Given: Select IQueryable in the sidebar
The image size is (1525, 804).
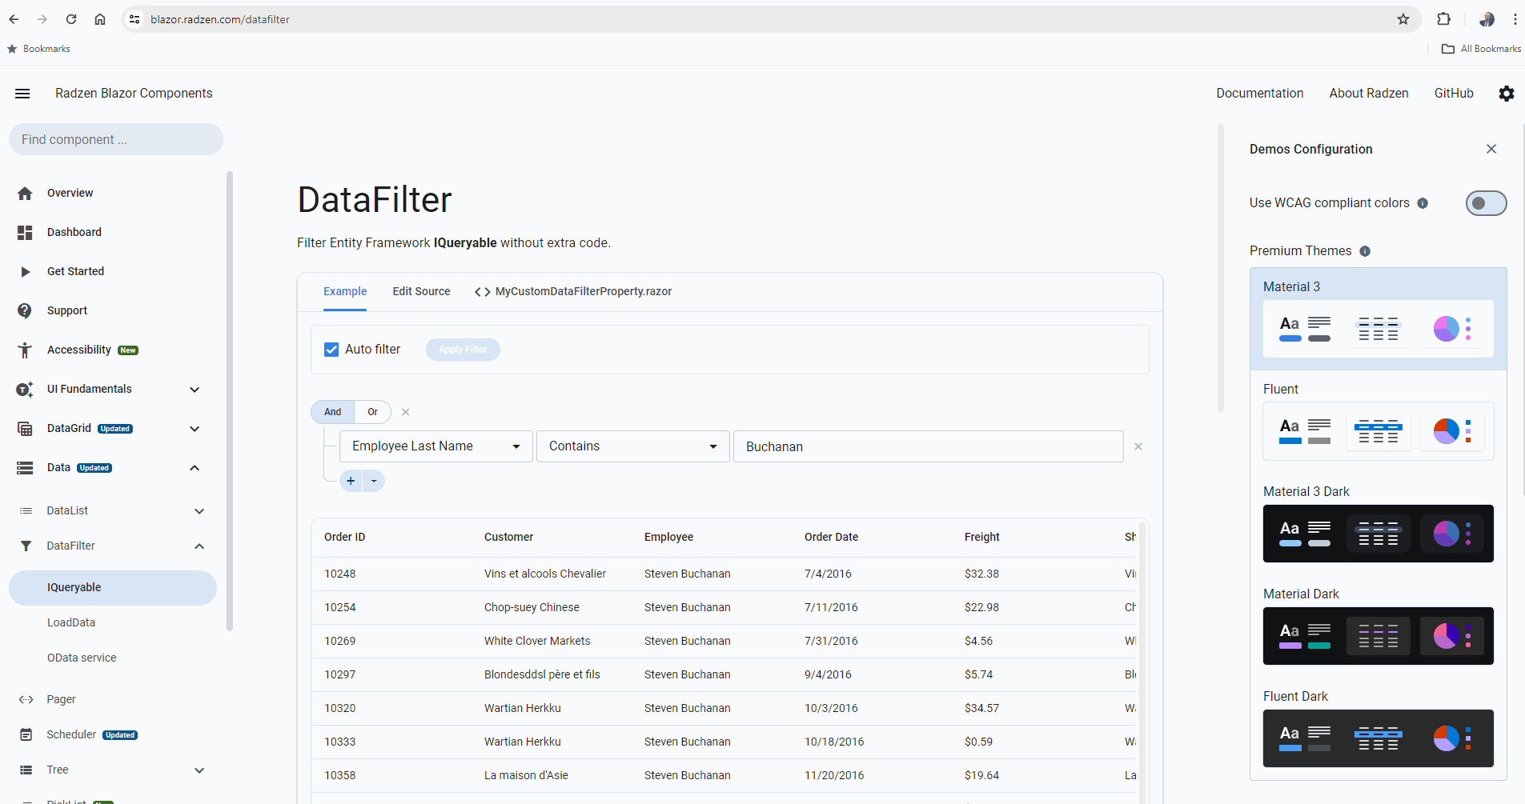Looking at the screenshot, I should (x=113, y=588).
